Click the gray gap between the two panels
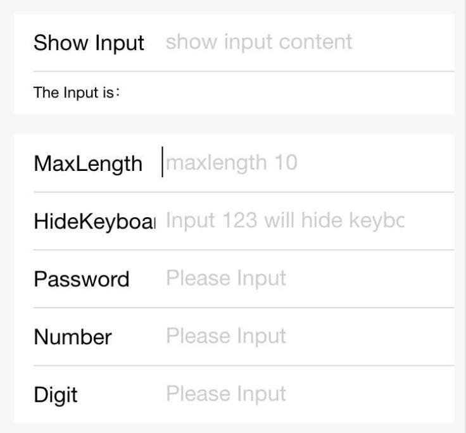Image resolution: width=466 pixels, height=433 pixels. click(233, 124)
